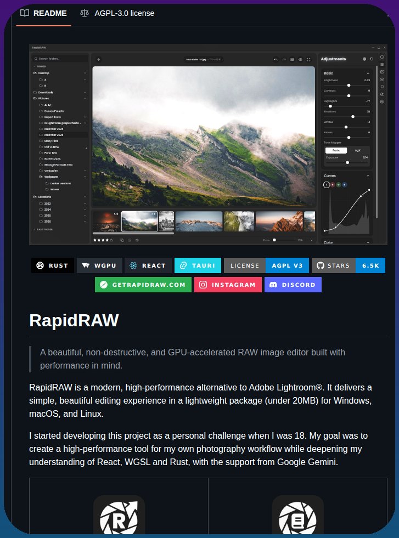
Task: Expand the Downloads folder chevron
Action: 85,92
